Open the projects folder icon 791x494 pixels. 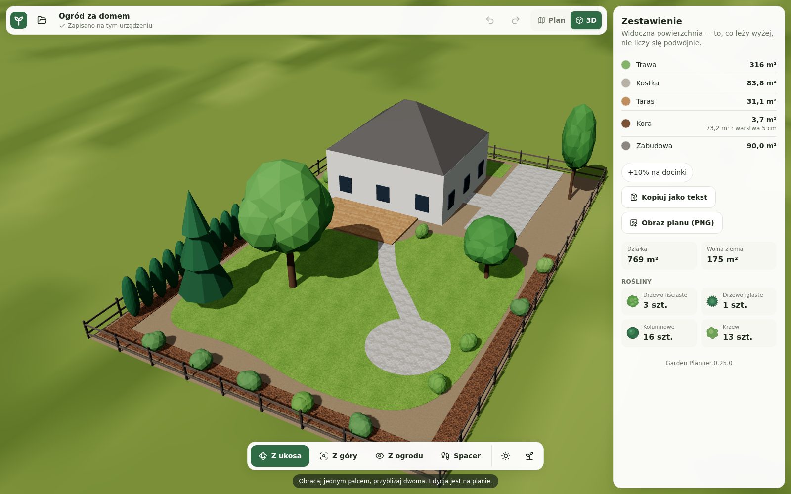42,20
